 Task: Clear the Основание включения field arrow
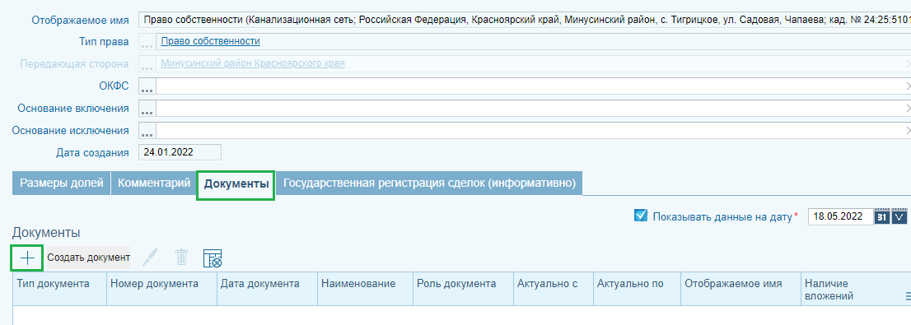907,109
